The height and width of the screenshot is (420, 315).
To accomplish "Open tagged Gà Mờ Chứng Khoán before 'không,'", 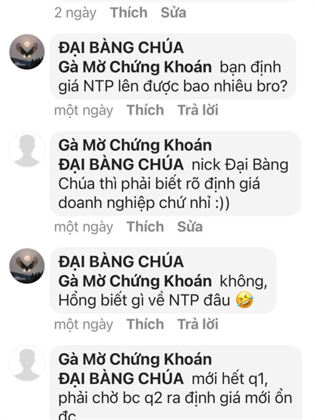I will click(135, 281).
